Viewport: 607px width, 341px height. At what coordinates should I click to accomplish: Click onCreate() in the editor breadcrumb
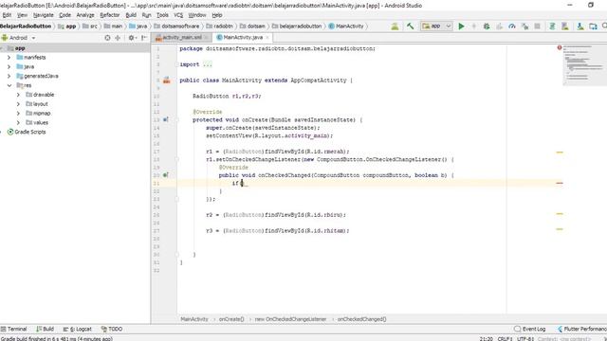click(x=231, y=319)
